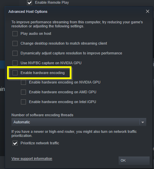Image resolution: width=154 pixels, height=169 pixels.
Task: Enable hardware encoding on NVIDIA GPU
Action: point(23,82)
